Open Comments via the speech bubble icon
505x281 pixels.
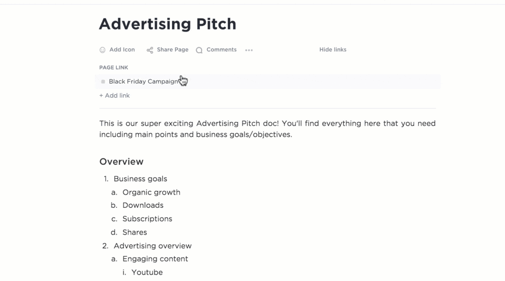(199, 50)
